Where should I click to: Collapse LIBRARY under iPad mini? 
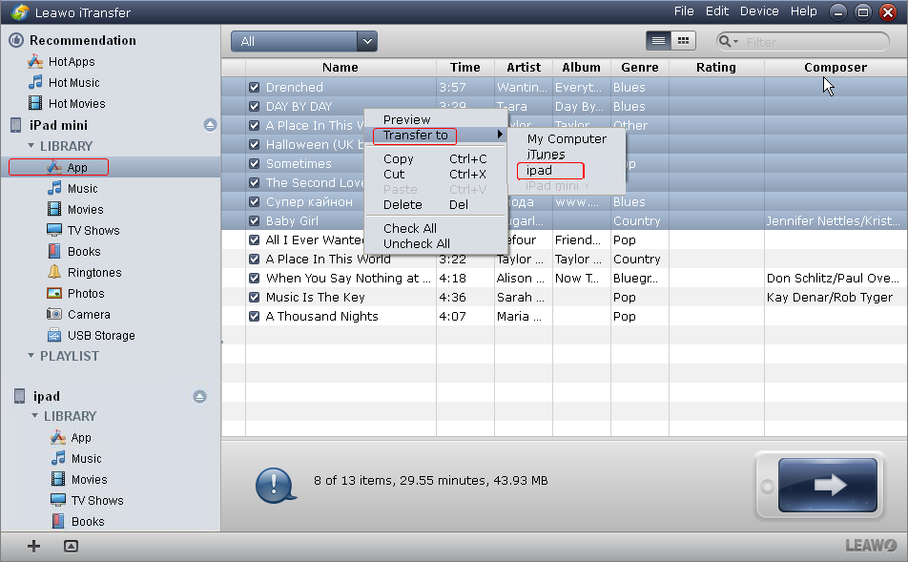31,145
